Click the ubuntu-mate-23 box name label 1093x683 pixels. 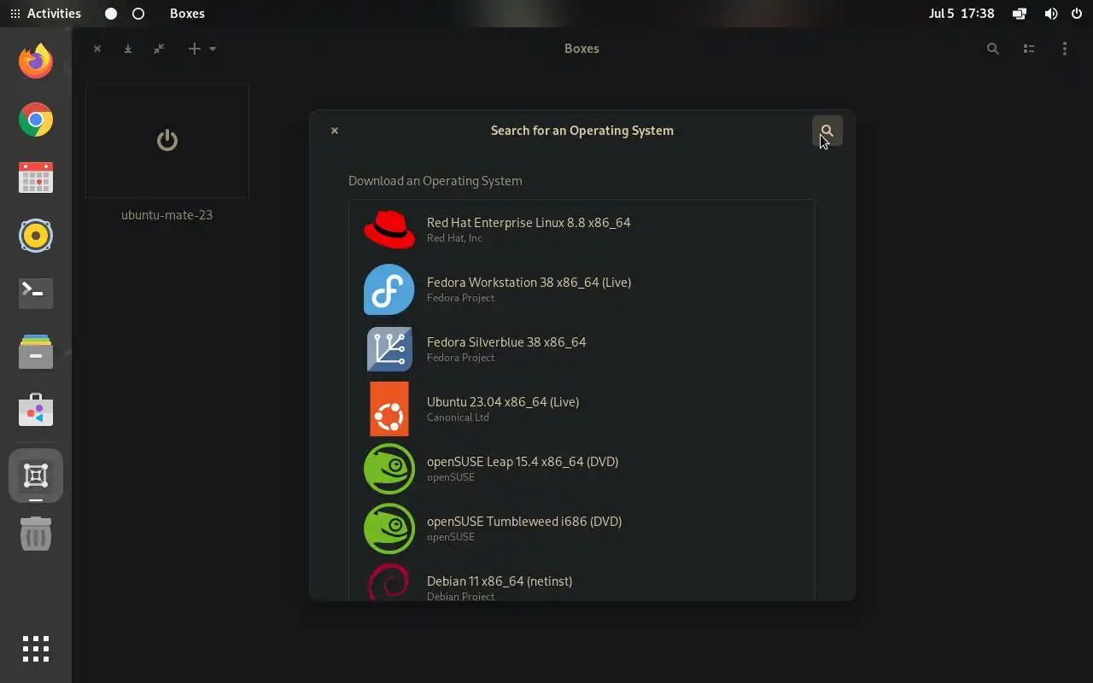pos(167,215)
